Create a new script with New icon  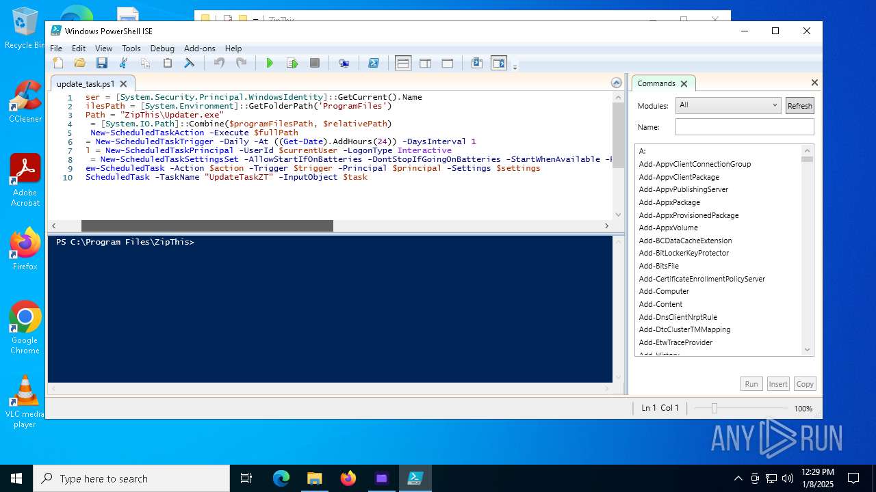point(58,63)
